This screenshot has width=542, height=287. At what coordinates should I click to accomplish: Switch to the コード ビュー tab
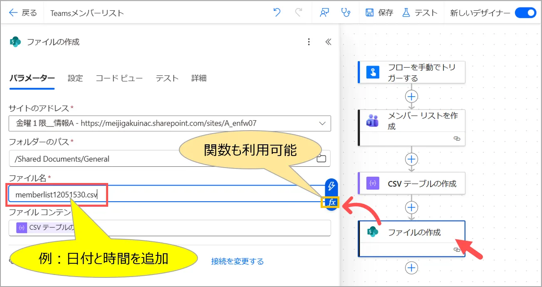[119, 78]
